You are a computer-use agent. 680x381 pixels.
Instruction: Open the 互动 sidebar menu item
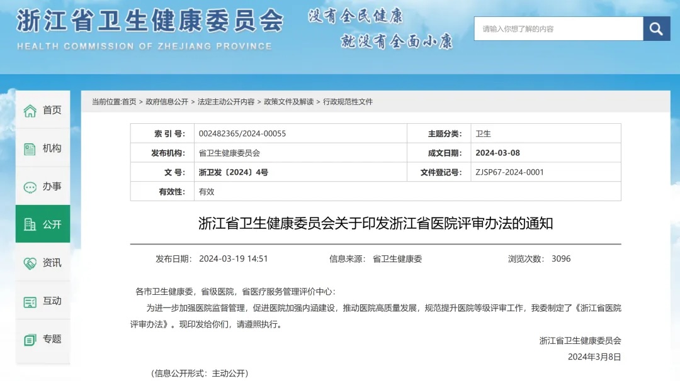point(43,301)
